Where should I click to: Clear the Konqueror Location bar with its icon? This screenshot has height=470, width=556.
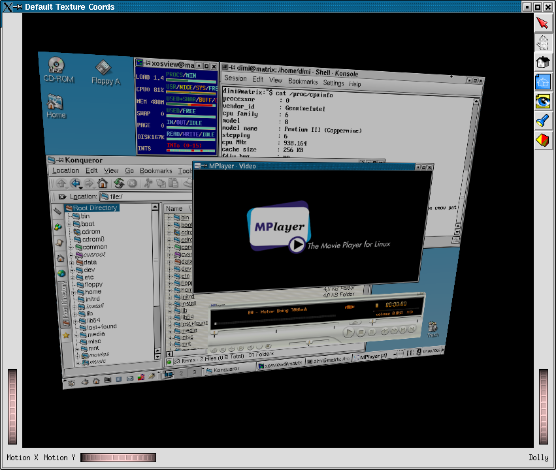coord(62,197)
